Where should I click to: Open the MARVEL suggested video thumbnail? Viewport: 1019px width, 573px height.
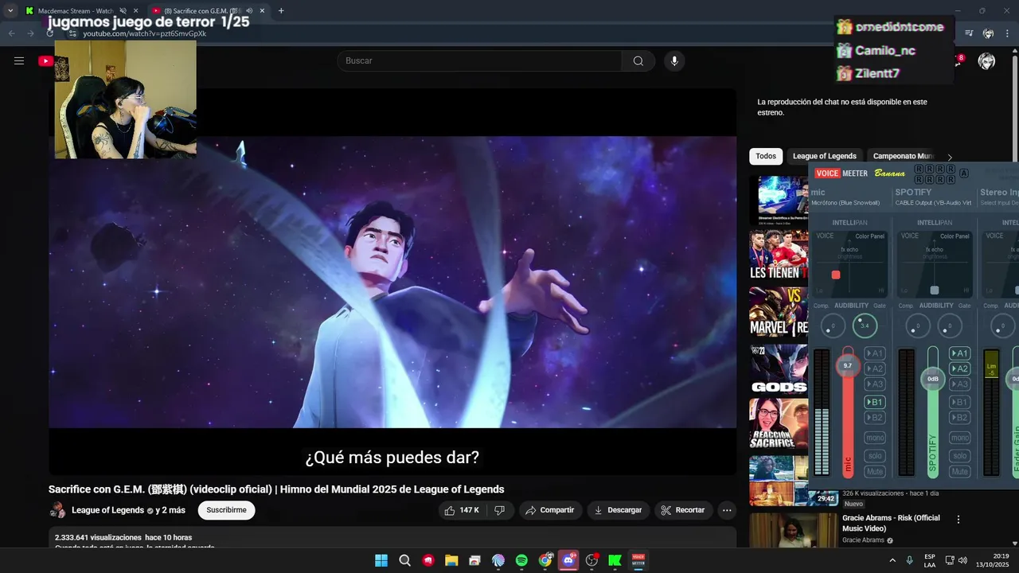pos(779,312)
